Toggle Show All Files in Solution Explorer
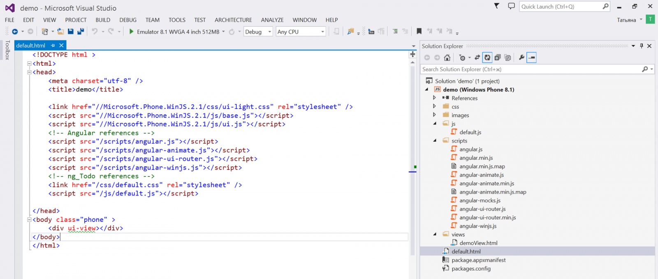Screen dimensions: 658x279 [x=507, y=58]
